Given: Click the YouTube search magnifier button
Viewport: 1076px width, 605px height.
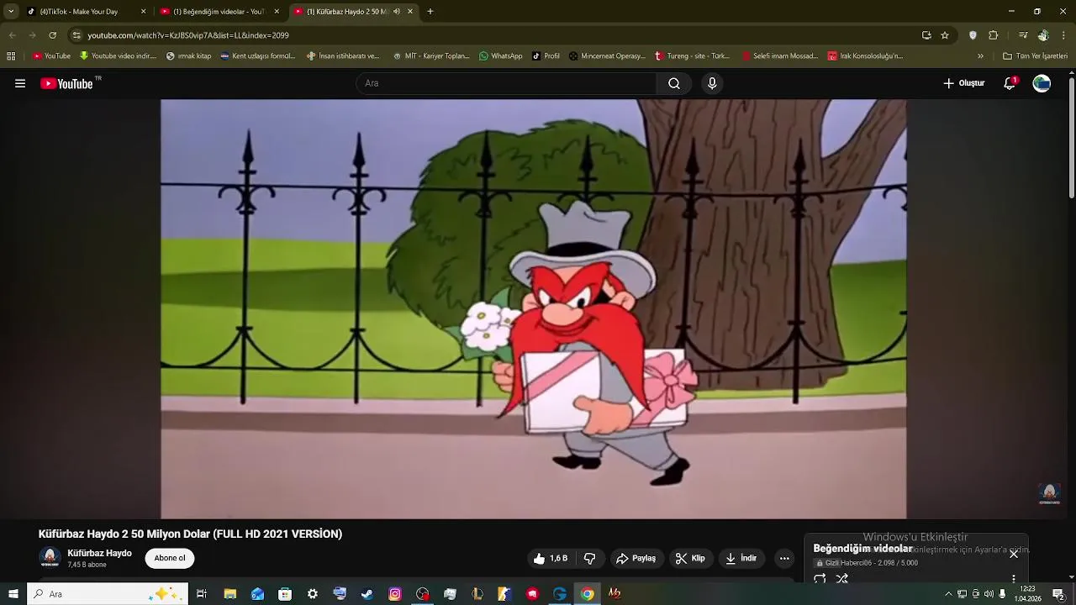Looking at the screenshot, I should [674, 83].
